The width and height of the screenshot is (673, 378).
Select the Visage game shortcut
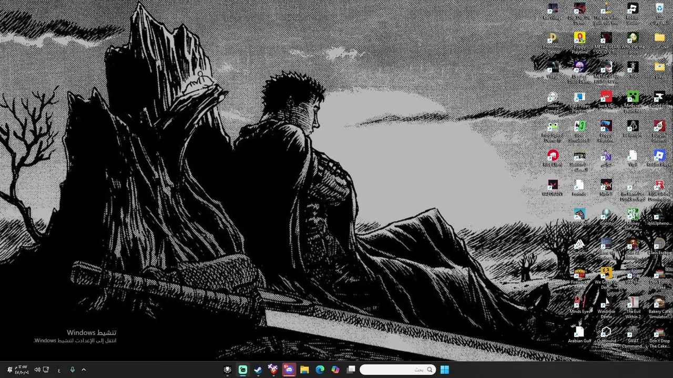(x=553, y=71)
